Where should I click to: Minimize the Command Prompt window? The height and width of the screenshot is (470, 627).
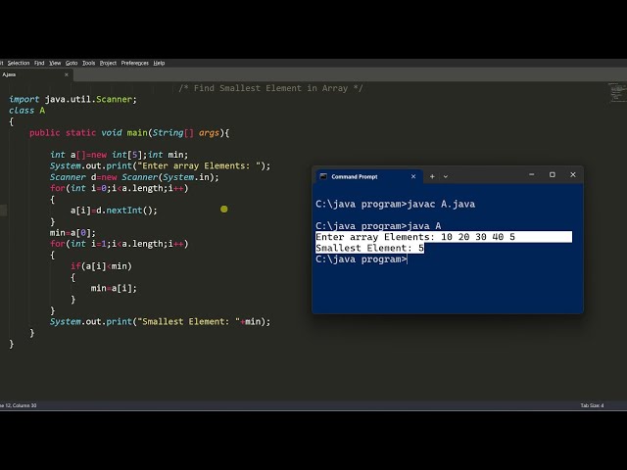point(531,174)
